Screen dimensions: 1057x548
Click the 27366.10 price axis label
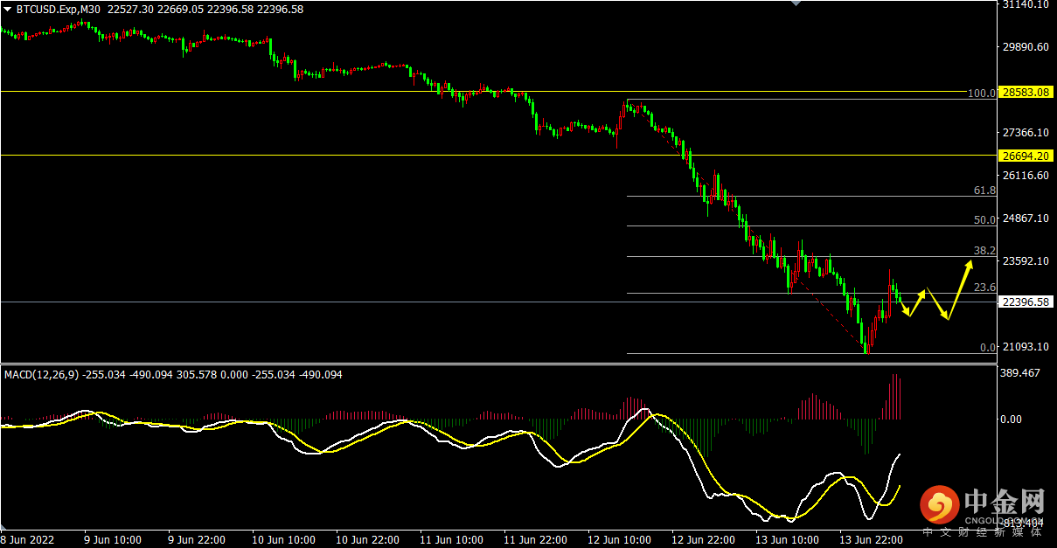(x=1026, y=133)
